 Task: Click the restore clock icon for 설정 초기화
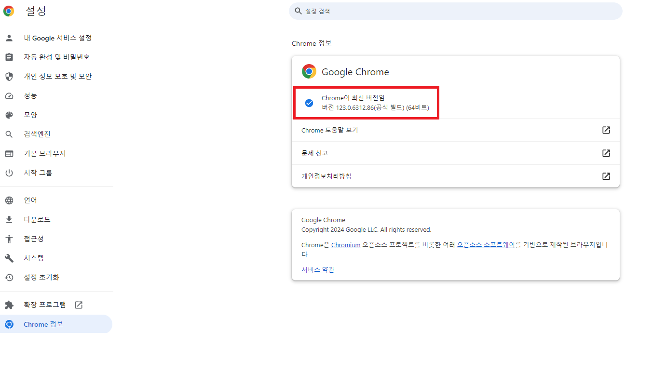point(9,278)
